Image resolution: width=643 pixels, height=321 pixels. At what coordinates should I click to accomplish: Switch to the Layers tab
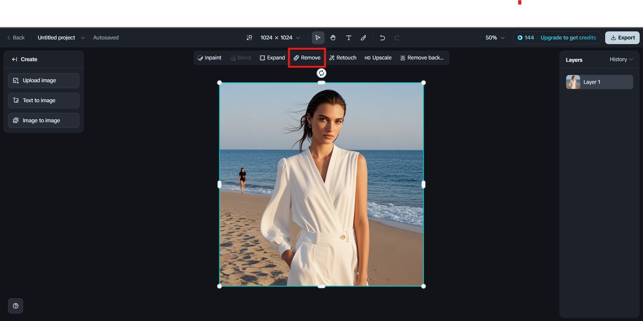click(574, 60)
